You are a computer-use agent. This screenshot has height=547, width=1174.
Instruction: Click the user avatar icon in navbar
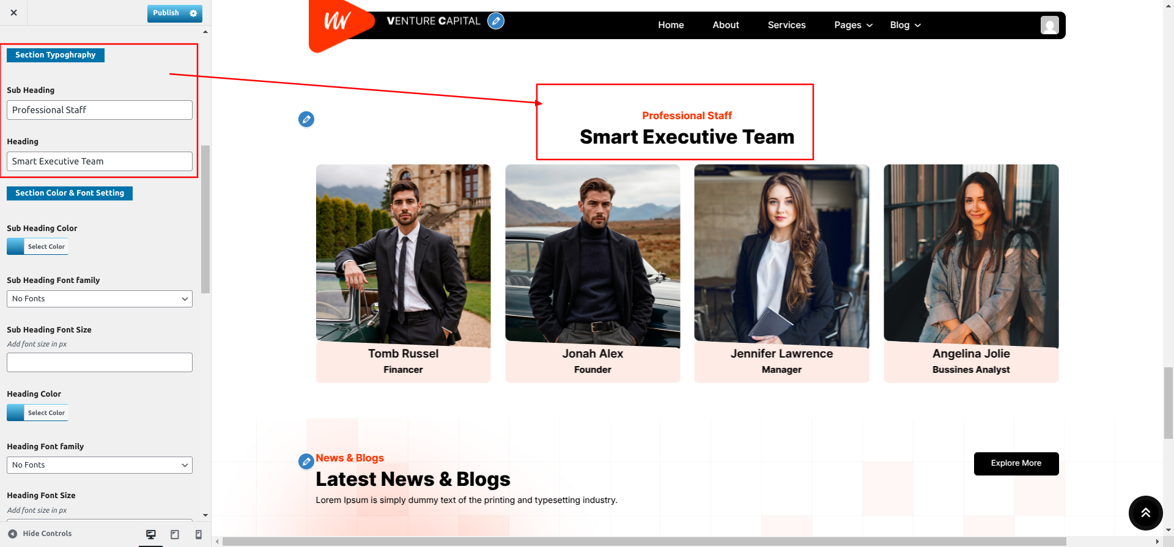coord(1049,25)
